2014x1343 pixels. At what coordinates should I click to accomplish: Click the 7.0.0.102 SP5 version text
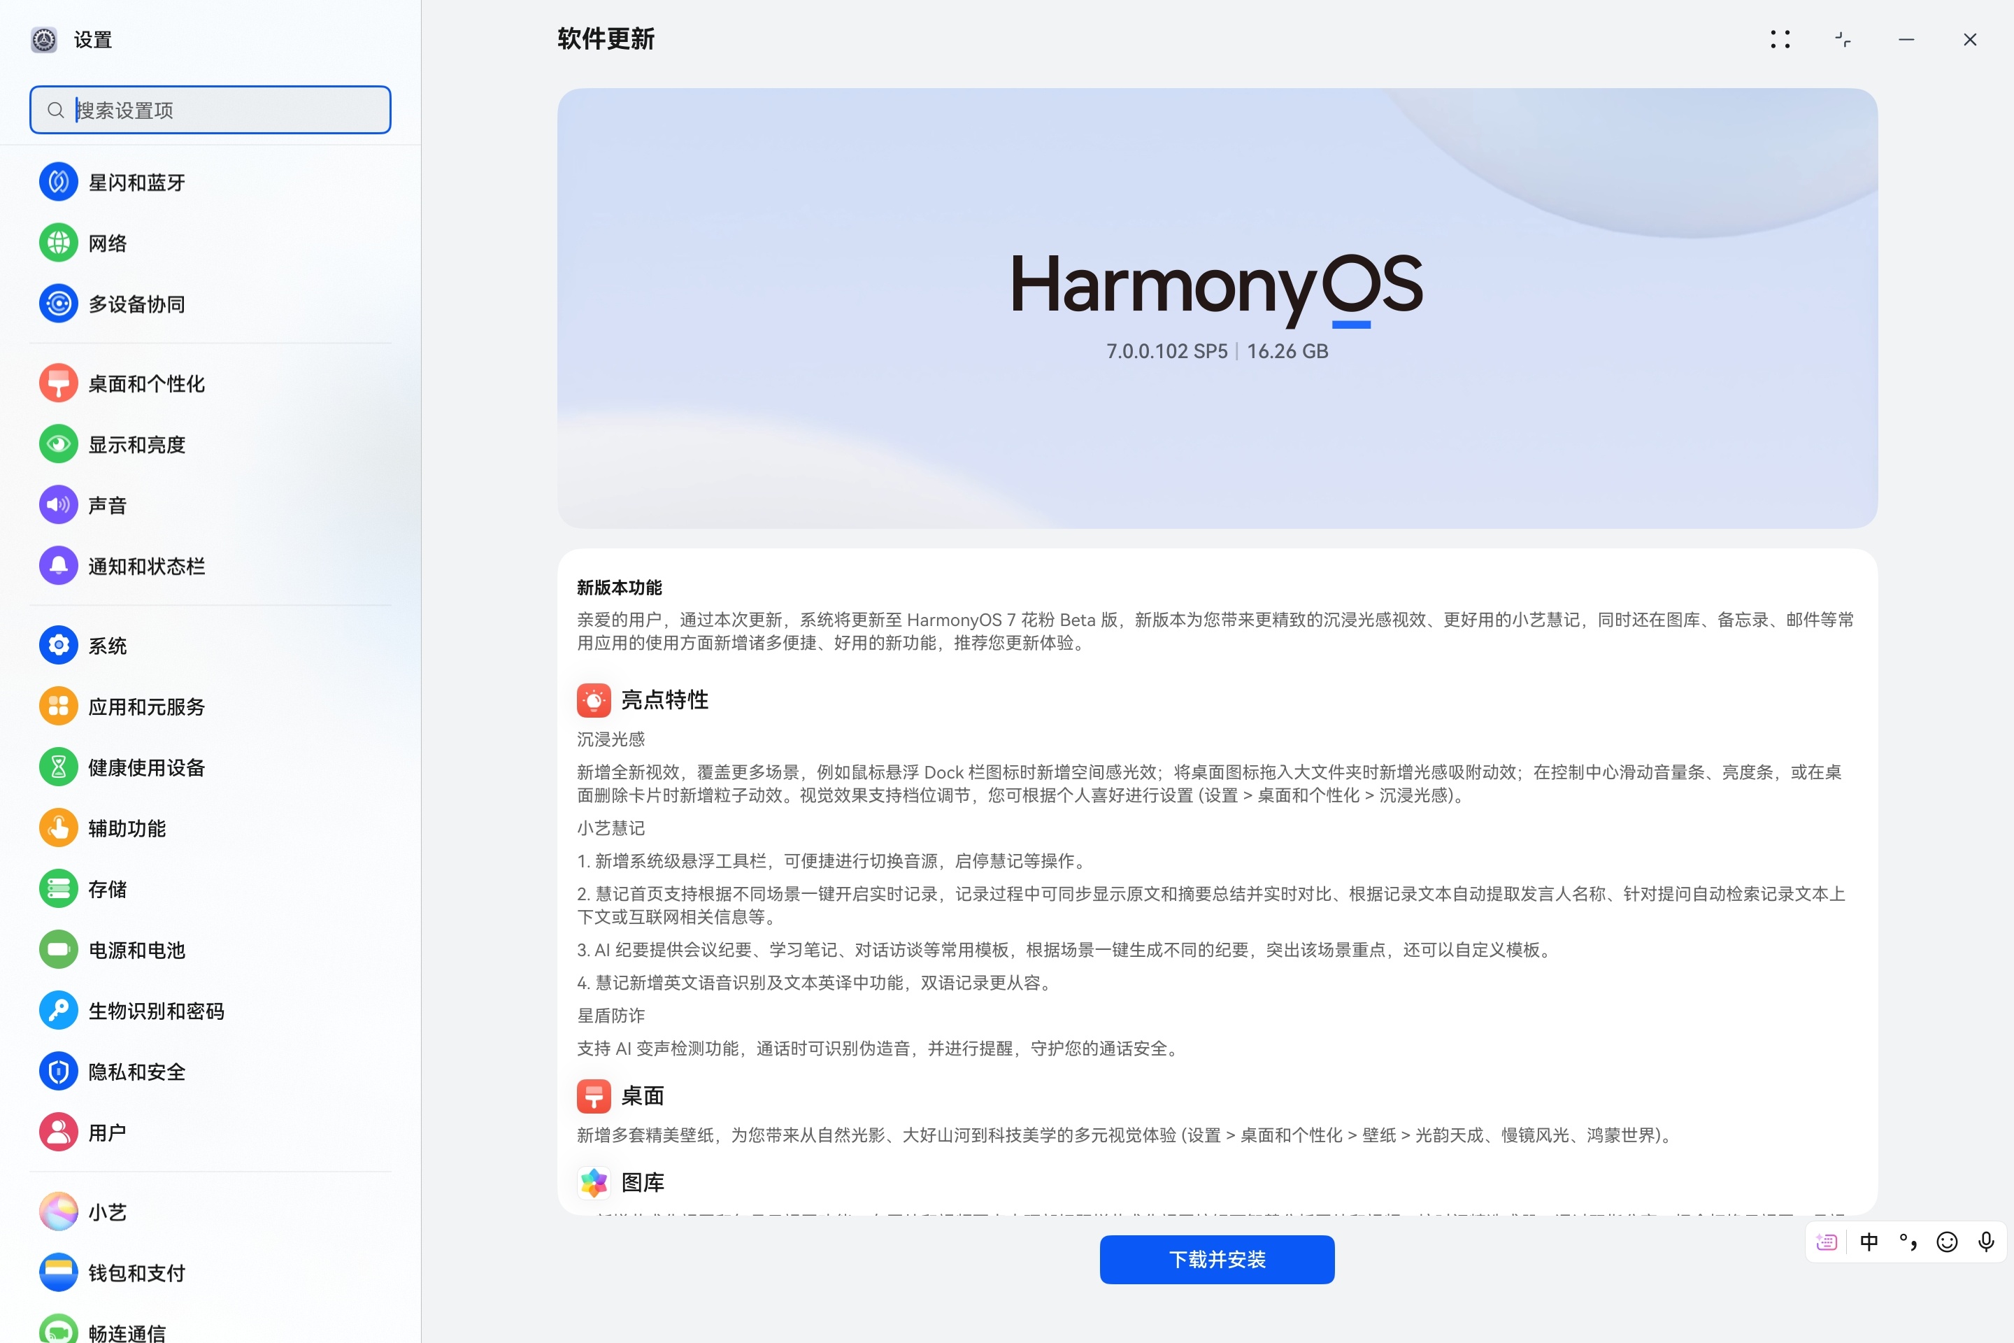(x=1166, y=351)
